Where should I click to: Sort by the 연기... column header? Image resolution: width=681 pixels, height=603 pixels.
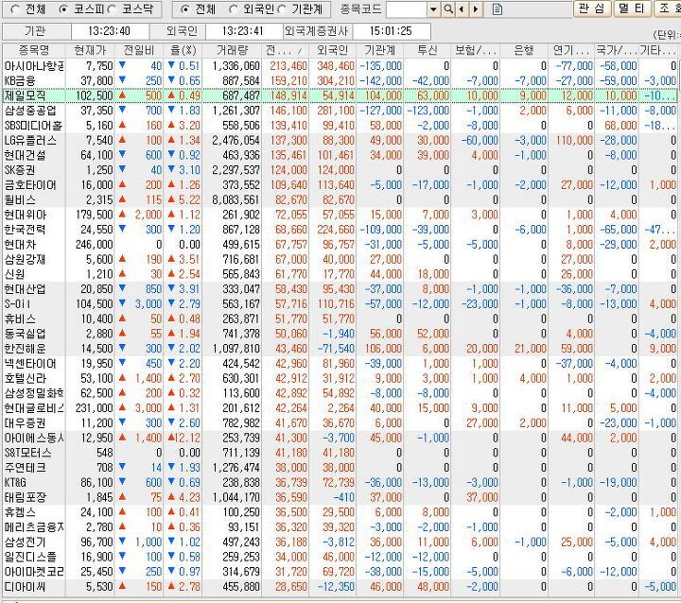point(570,50)
